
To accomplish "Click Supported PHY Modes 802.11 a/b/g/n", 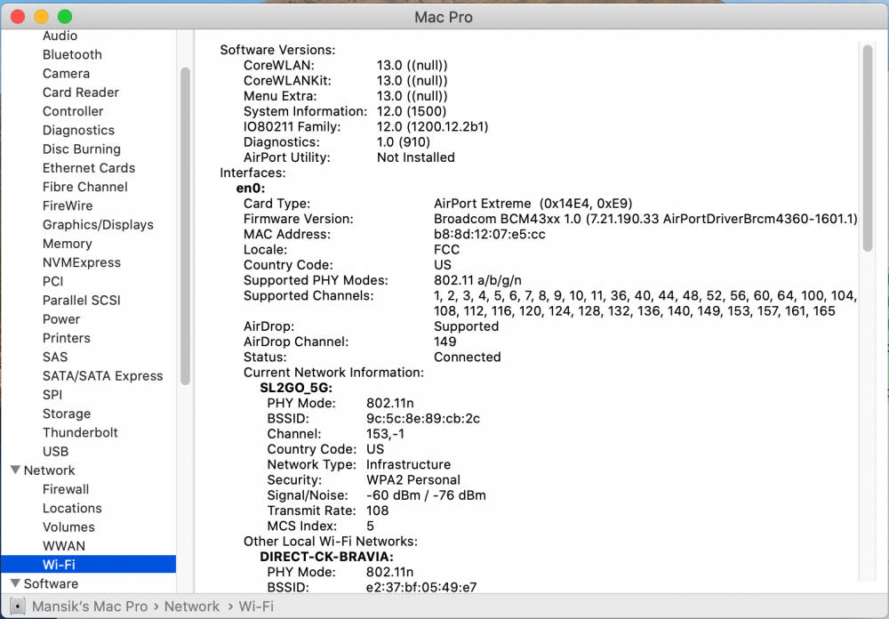I will pyautogui.click(x=477, y=280).
